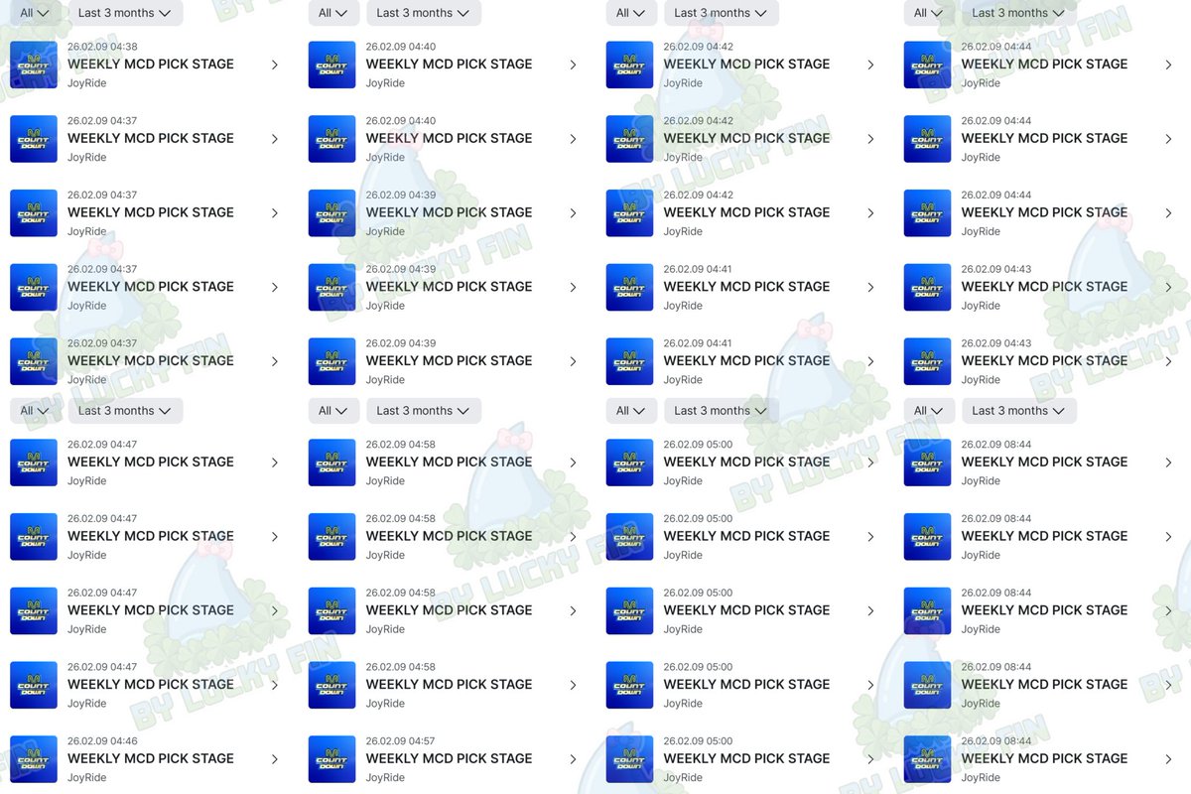Viewport: 1191px width, 794px height.
Task: Open the M Countdown icon on the lower 04:41 row
Action: pos(629,361)
